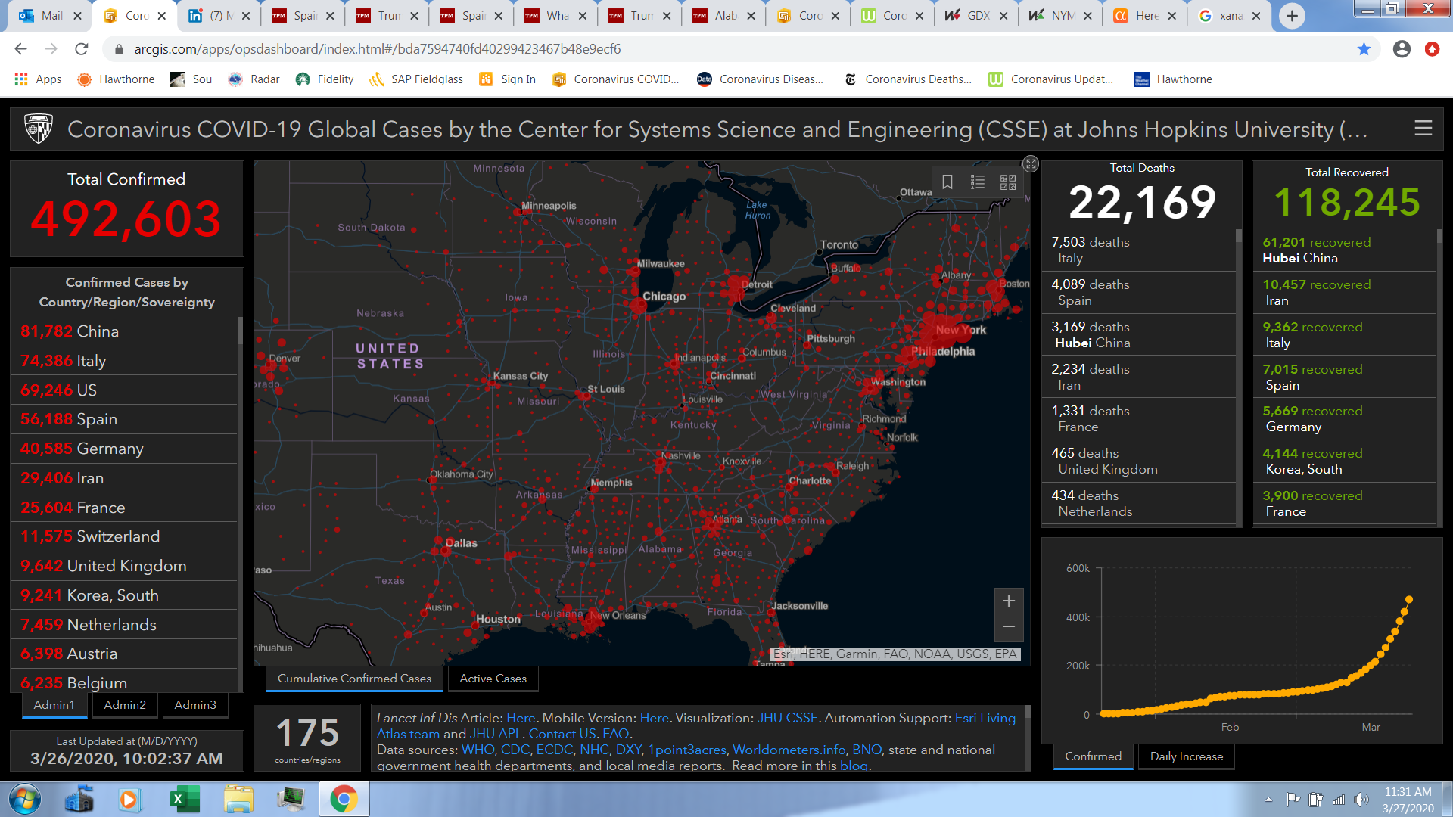
Task: Show the Confirmed chart tab
Action: pos(1093,756)
